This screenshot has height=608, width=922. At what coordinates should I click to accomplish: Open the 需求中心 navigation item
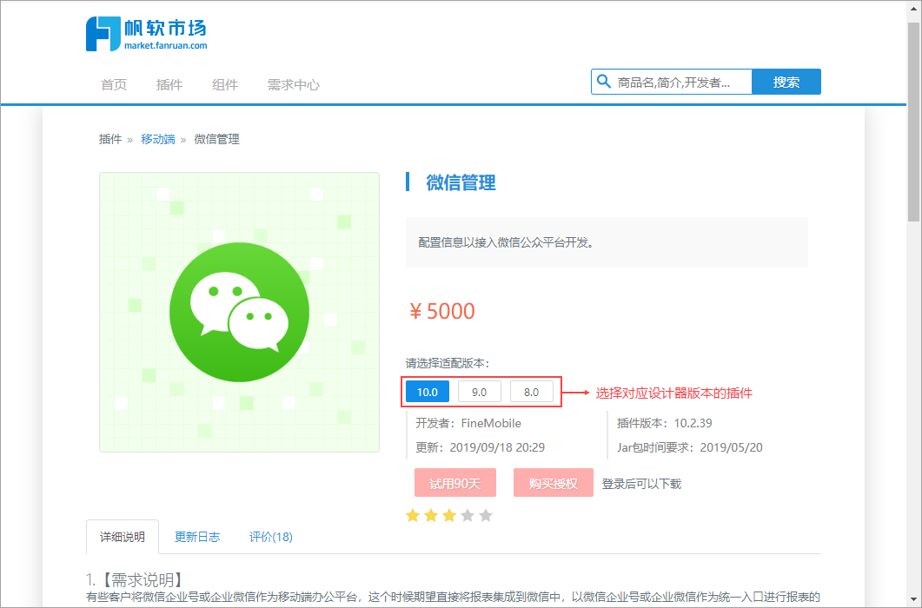click(x=294, y=84)
